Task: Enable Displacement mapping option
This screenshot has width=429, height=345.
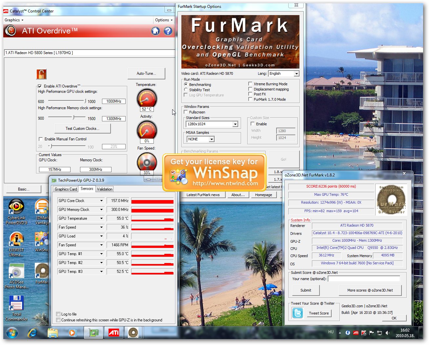Action: coord(250,89)
